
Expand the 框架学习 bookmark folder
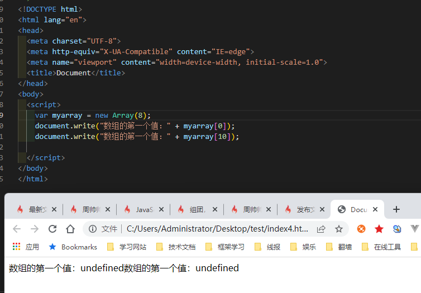[x=224, y=247]
